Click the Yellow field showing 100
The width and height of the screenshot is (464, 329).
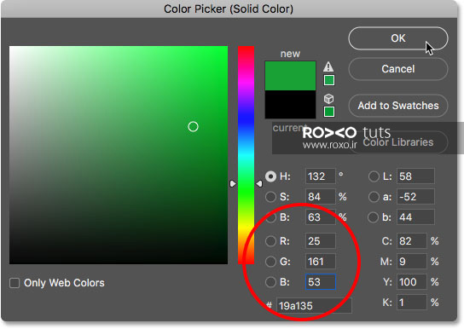click(x=412, y=282)
